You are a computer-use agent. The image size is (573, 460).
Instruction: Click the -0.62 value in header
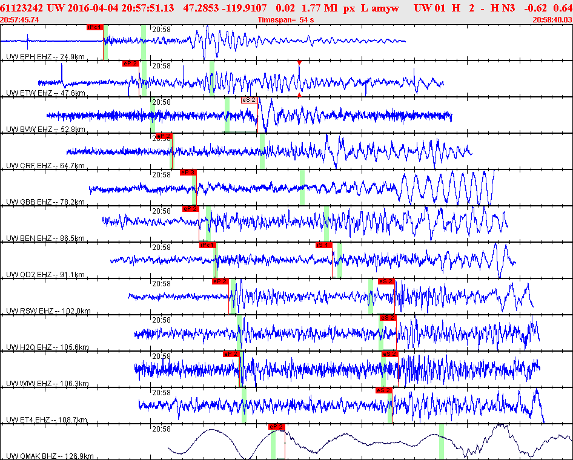pyautogui.click(x=536, y=8)
